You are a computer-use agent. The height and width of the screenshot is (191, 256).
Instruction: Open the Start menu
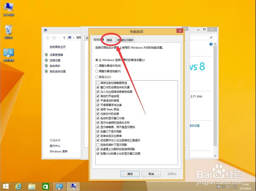pyautogui.click(x=5, y=186)
